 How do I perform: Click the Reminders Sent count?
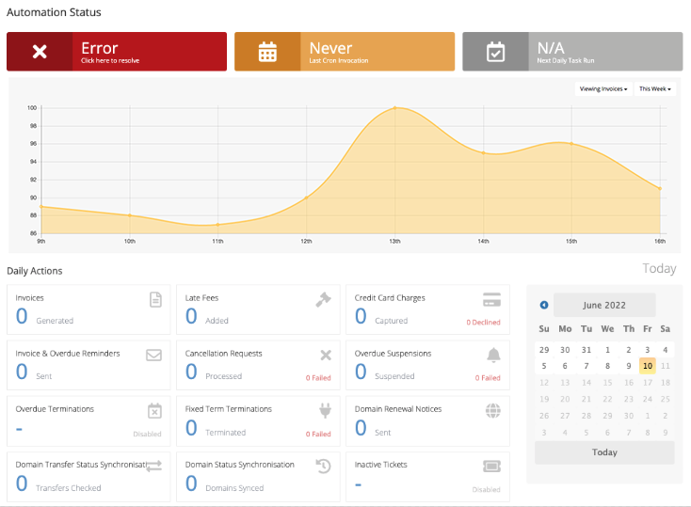pyautogui.click(x=22, y=372)
